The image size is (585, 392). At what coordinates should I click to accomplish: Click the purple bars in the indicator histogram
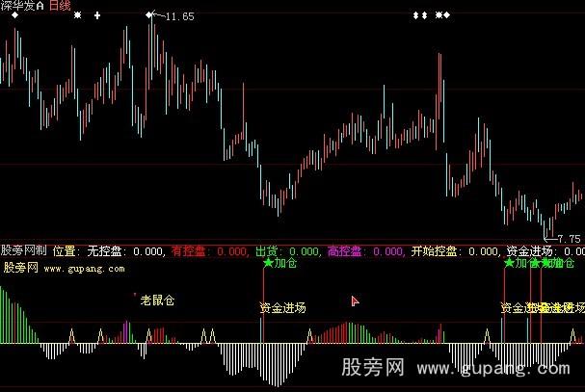[x=126, y=331]
